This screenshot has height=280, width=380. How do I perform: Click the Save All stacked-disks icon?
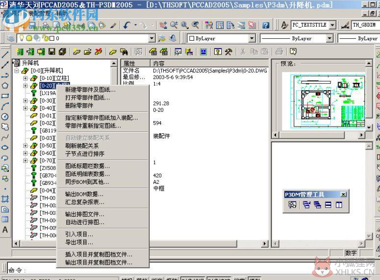[x=63, y=51]
